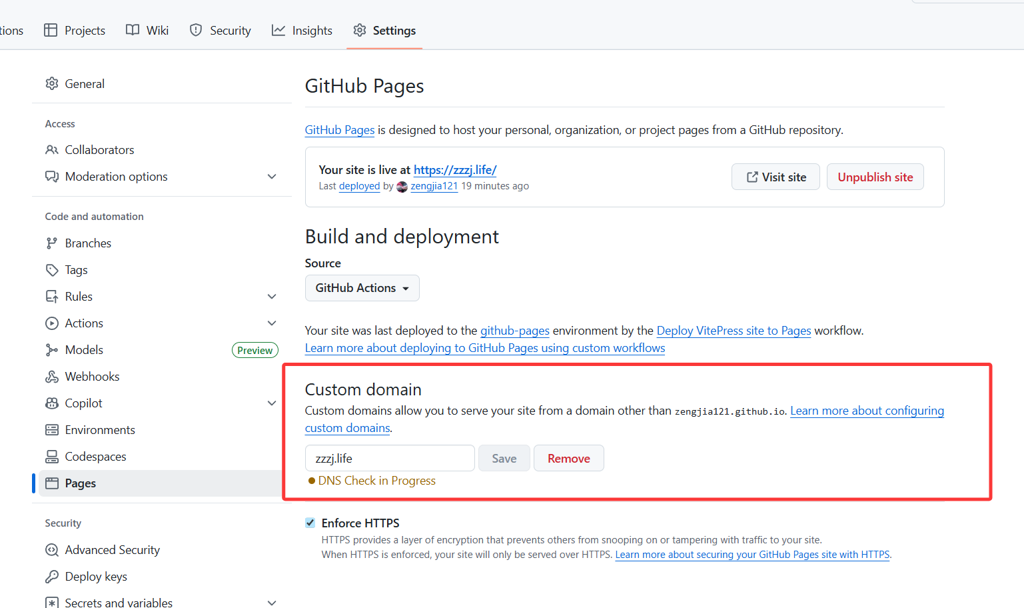Click the Settings gear icon in tab bar
The height and width of the screenshot is (608, 1024).
pos(360,30)
